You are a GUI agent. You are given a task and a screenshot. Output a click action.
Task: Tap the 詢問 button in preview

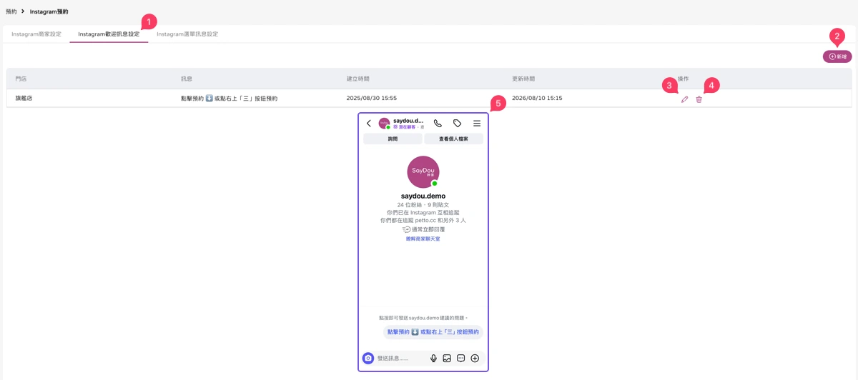tap(393, 139)
